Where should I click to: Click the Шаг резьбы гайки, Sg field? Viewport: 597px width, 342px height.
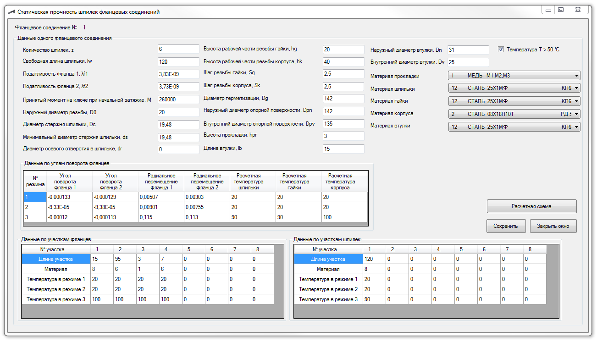click(343, 74)
